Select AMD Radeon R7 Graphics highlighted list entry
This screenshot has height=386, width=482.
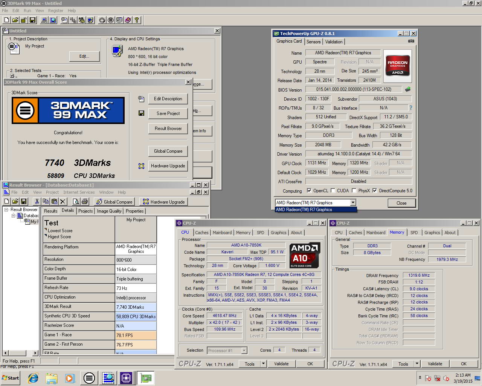(x=316, y=210)
